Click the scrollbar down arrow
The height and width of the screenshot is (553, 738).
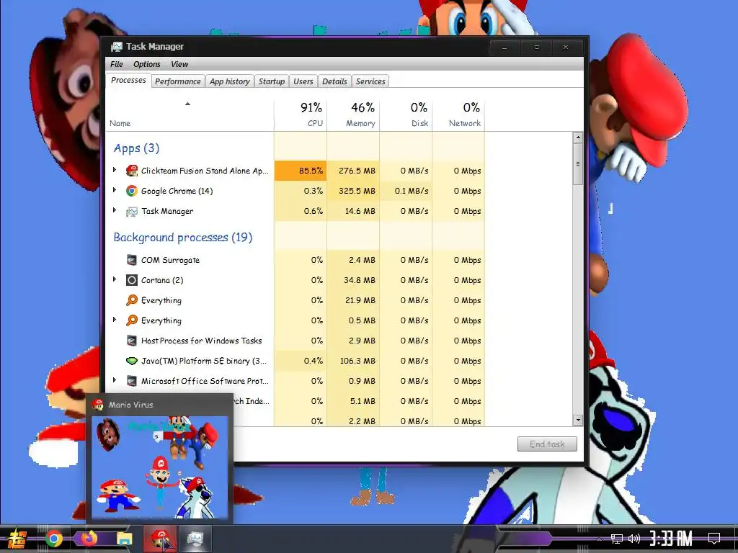coord(578,420)
